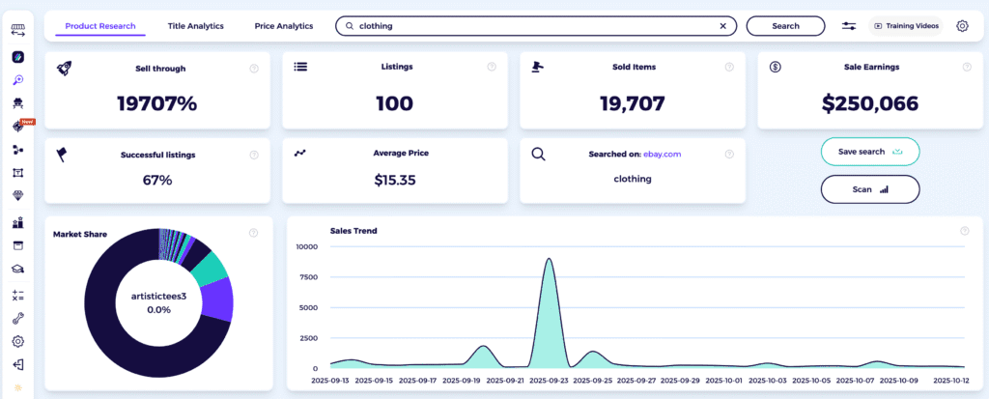Expand the sidebar with the arrows icon
This screenshot has width=989, height=399.
click(17, 32)
